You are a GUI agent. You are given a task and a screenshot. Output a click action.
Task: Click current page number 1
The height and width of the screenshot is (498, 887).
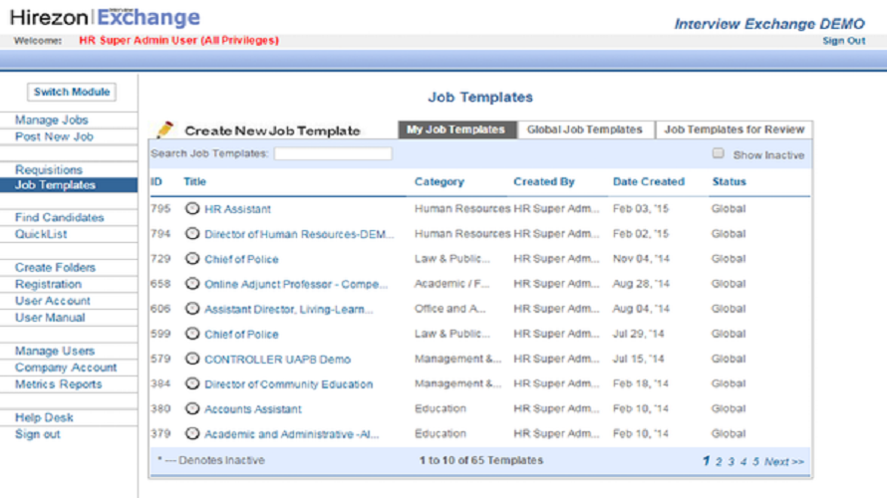coord(706,461)
